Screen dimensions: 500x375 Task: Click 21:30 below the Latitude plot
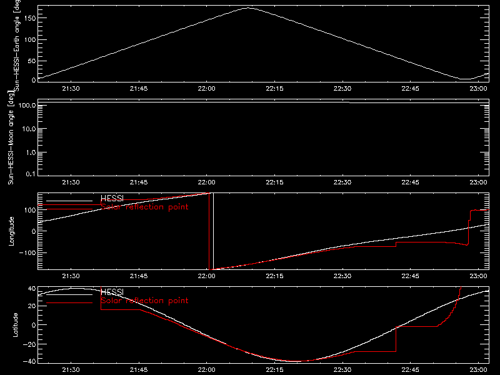[x=71, y=370]
